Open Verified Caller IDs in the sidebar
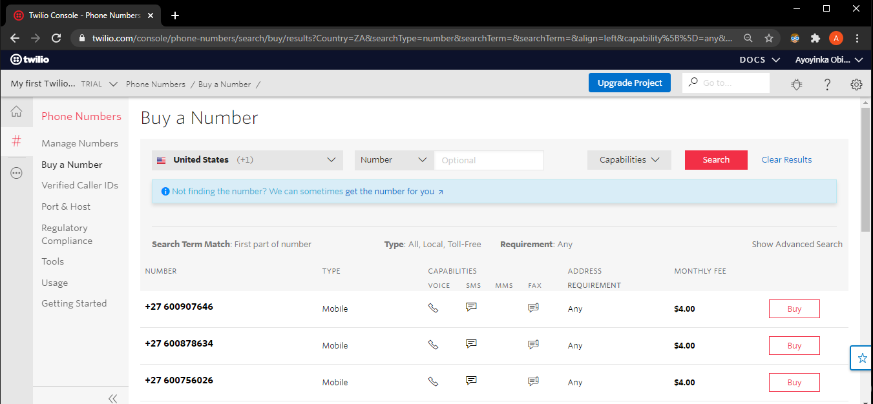The image size is (873, 404). (x=79, y=185)
